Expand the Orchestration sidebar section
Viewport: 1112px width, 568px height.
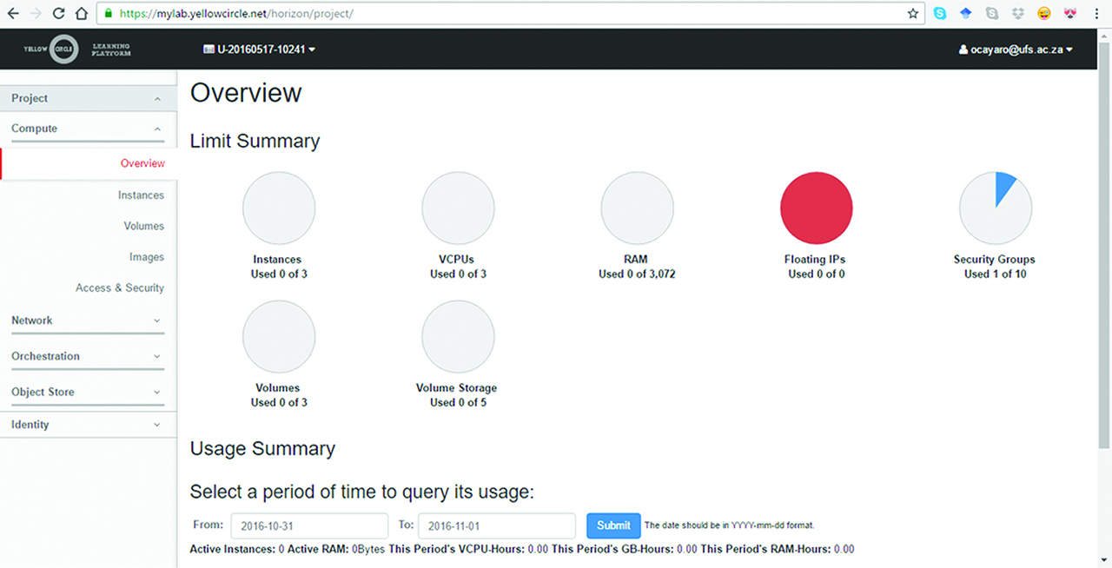click(x=87, y=356)
